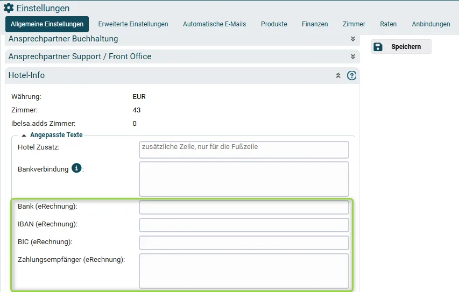459x292 pixels.
Task: Open the Anbindungen tab
Action: (431, 24)
